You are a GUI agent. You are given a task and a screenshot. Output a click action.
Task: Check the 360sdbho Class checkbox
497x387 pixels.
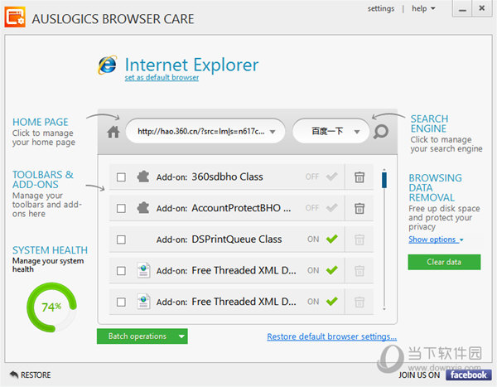121,177
